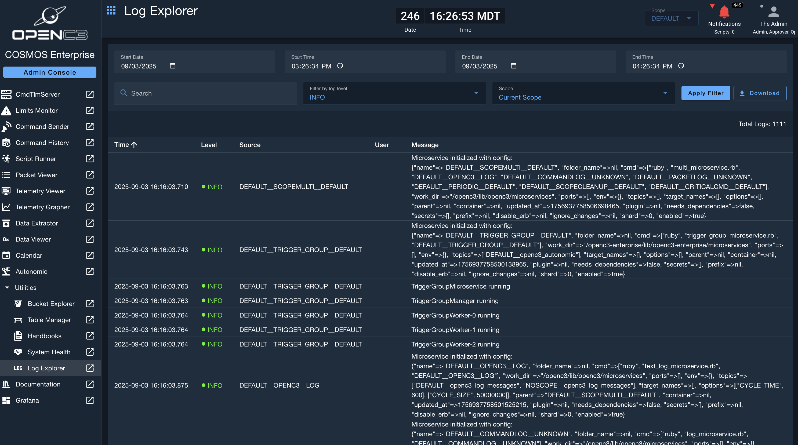Screen dimensions: 798x445
Task: Open The Admin user account icon
Action: point(774,12)
